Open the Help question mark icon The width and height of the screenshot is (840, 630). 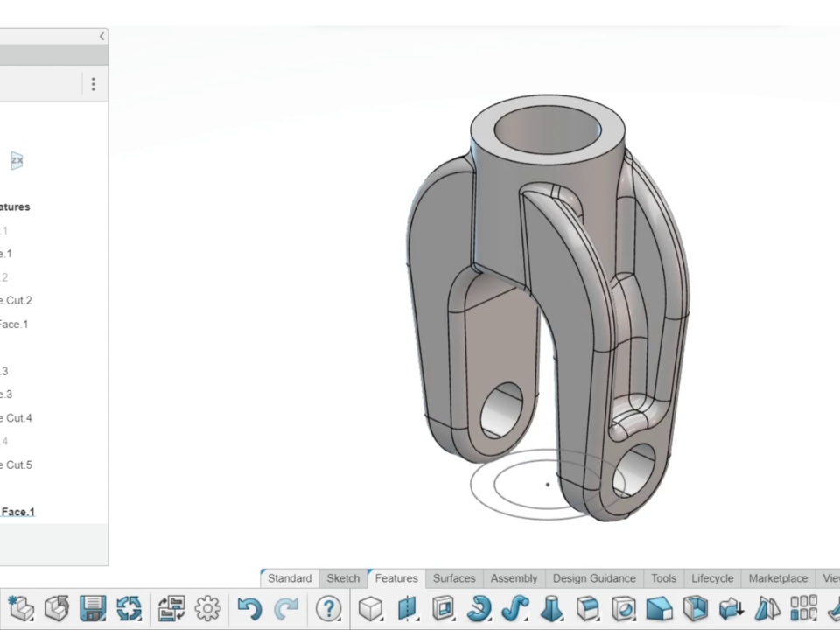[328, 609]
